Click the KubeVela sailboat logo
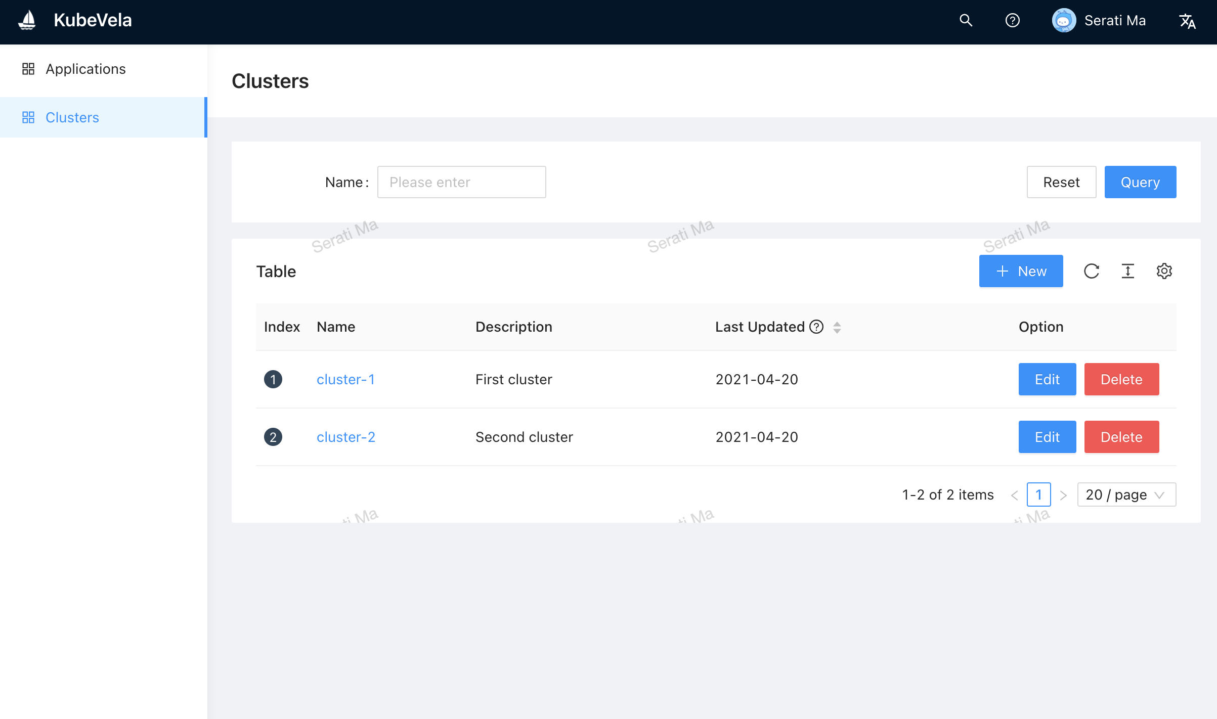Image resolution: width=1217 pixels, height=719 pixels. click(27, 20)
